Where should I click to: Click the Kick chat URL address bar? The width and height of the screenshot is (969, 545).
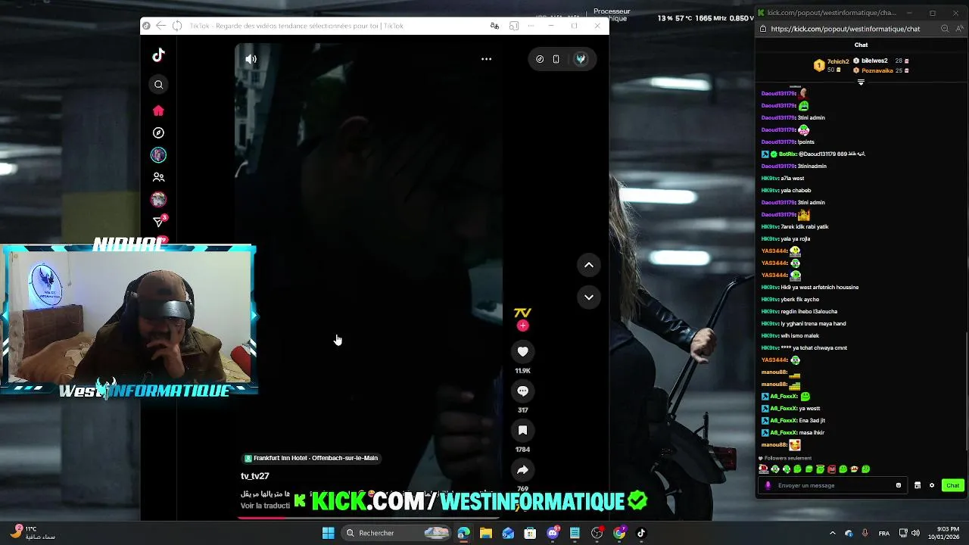[845, 29]
